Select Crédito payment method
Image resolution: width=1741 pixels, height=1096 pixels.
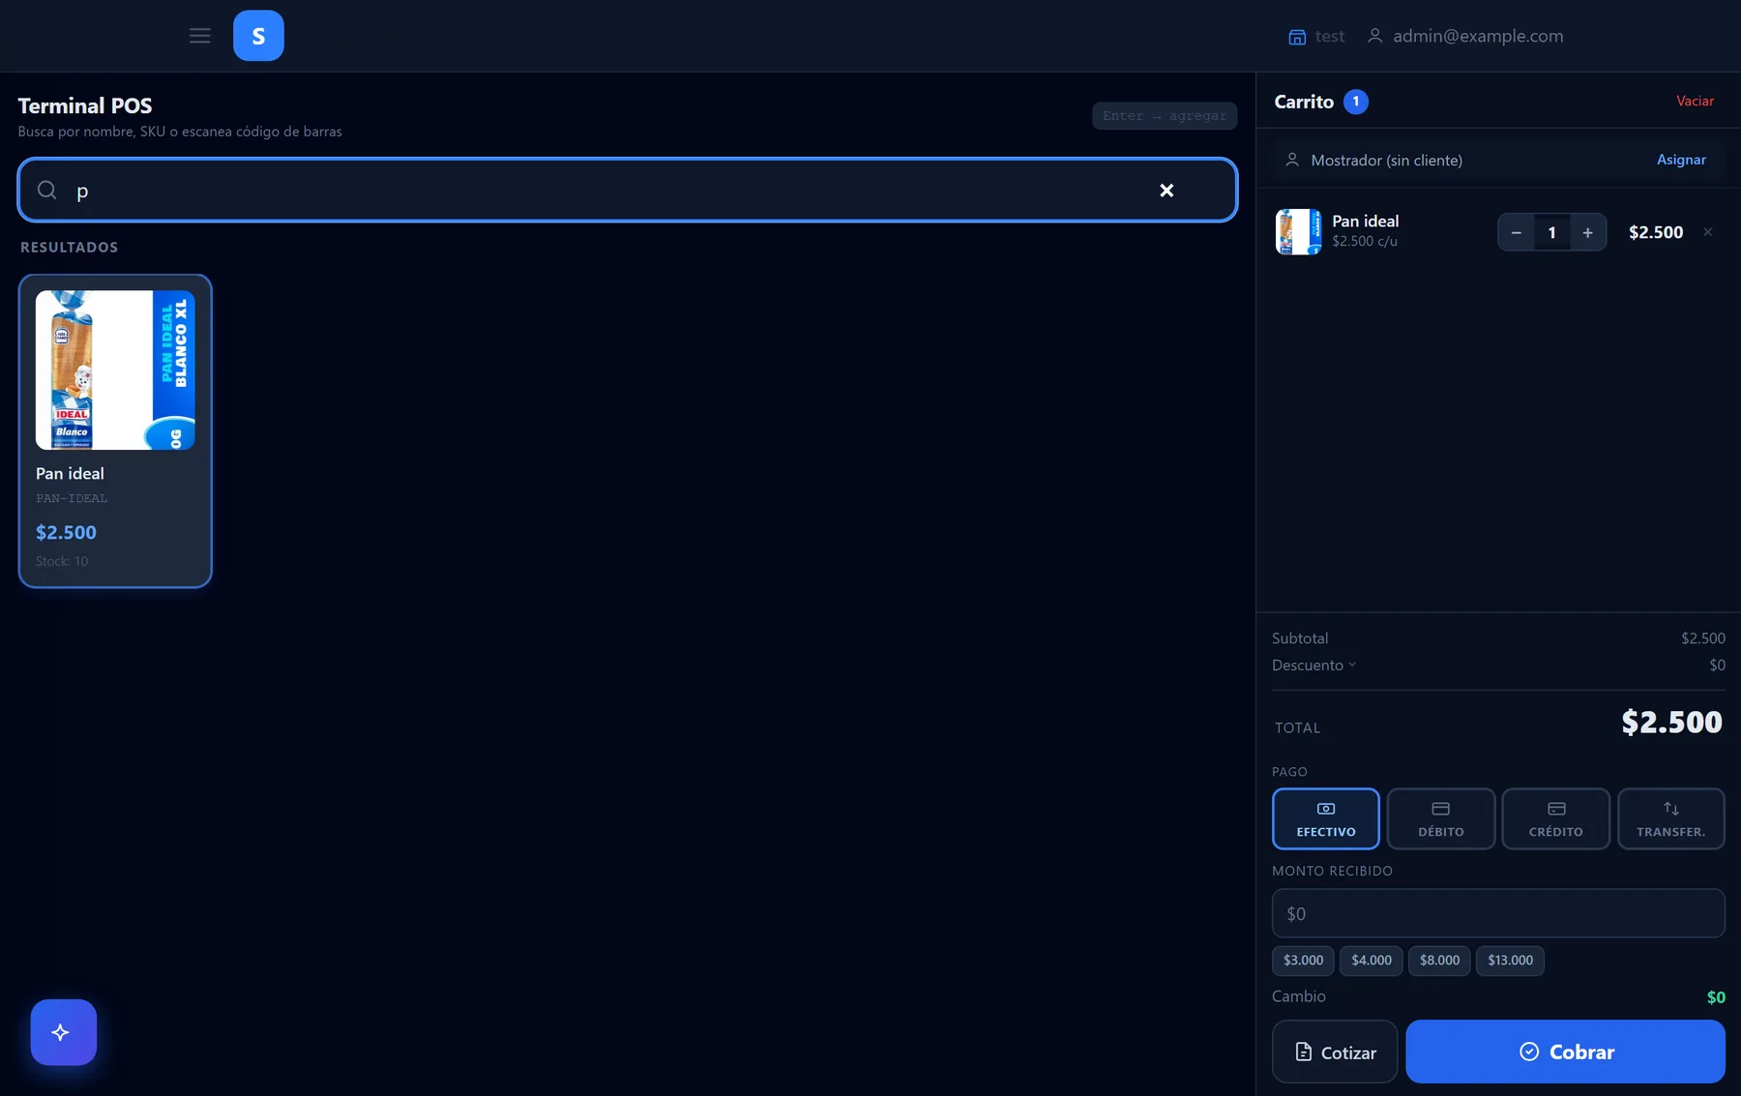[1556, 818]
